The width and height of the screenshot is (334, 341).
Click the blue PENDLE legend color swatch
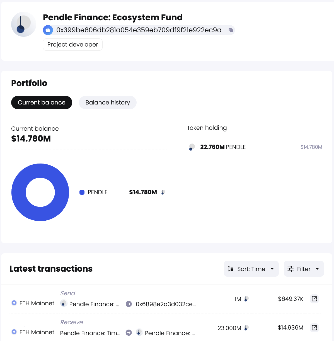[x=82, y=192]
